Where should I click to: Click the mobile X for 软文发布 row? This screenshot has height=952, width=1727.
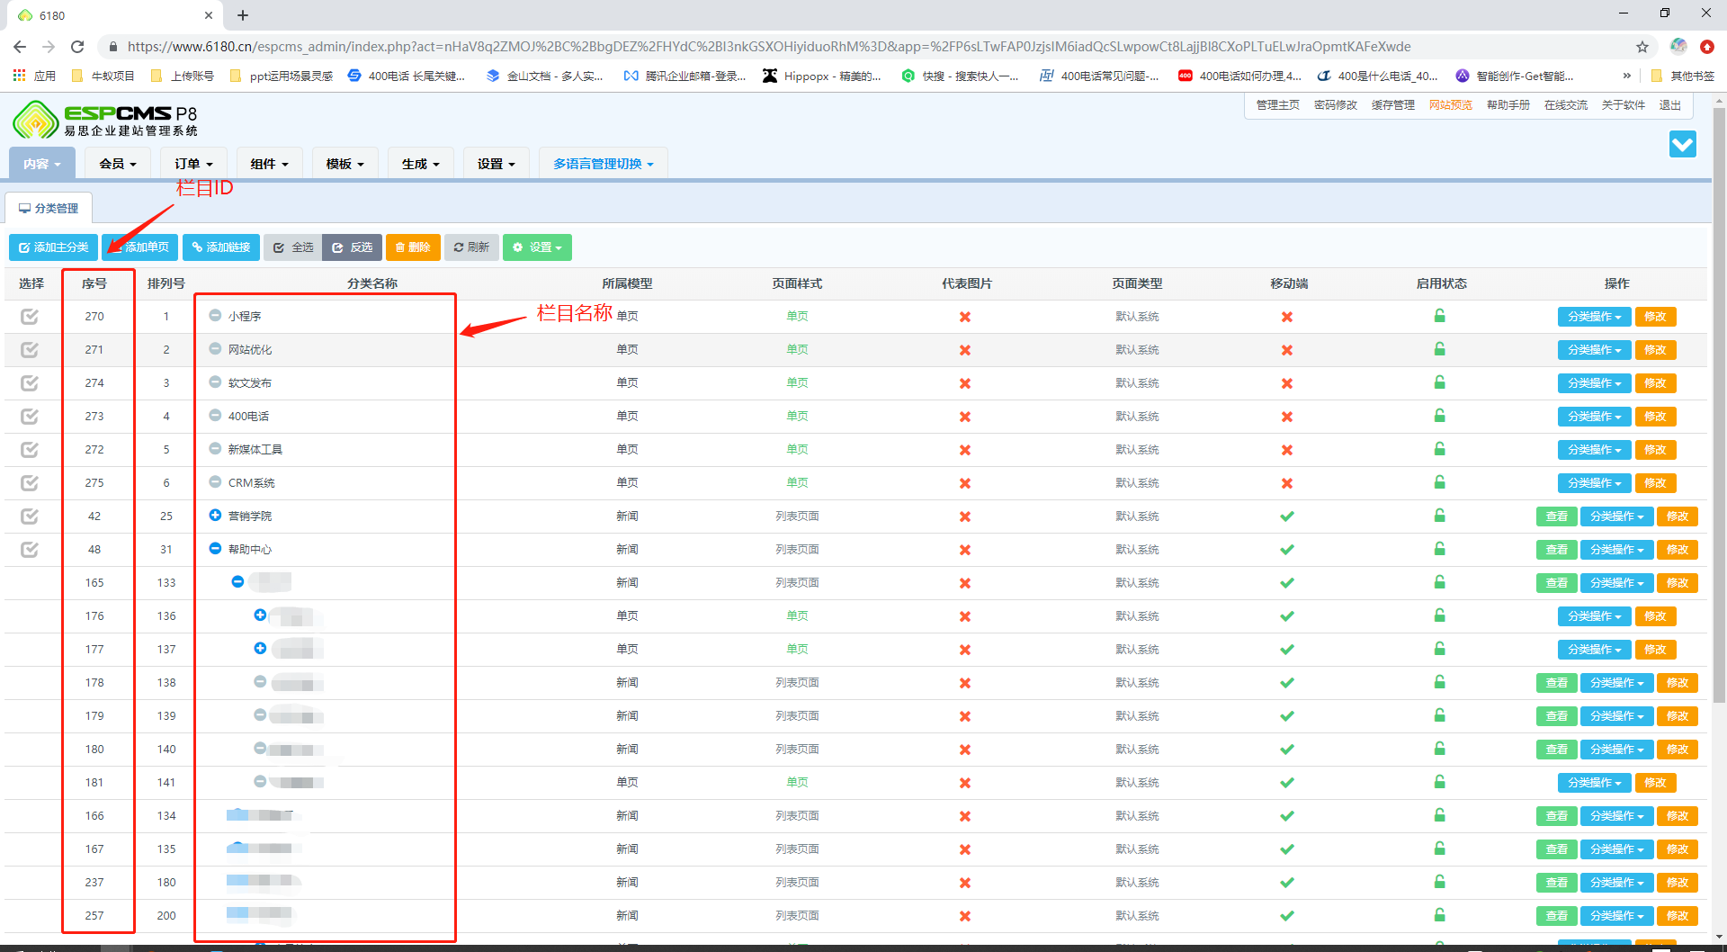[x=1287, y=383]
